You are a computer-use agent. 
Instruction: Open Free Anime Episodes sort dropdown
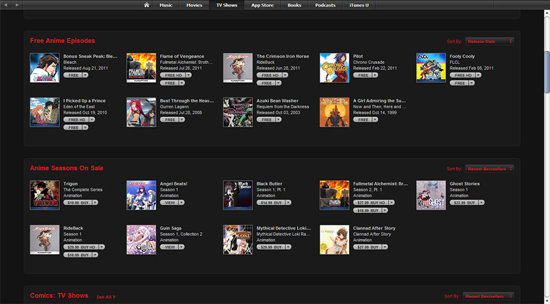coord(490,41)
